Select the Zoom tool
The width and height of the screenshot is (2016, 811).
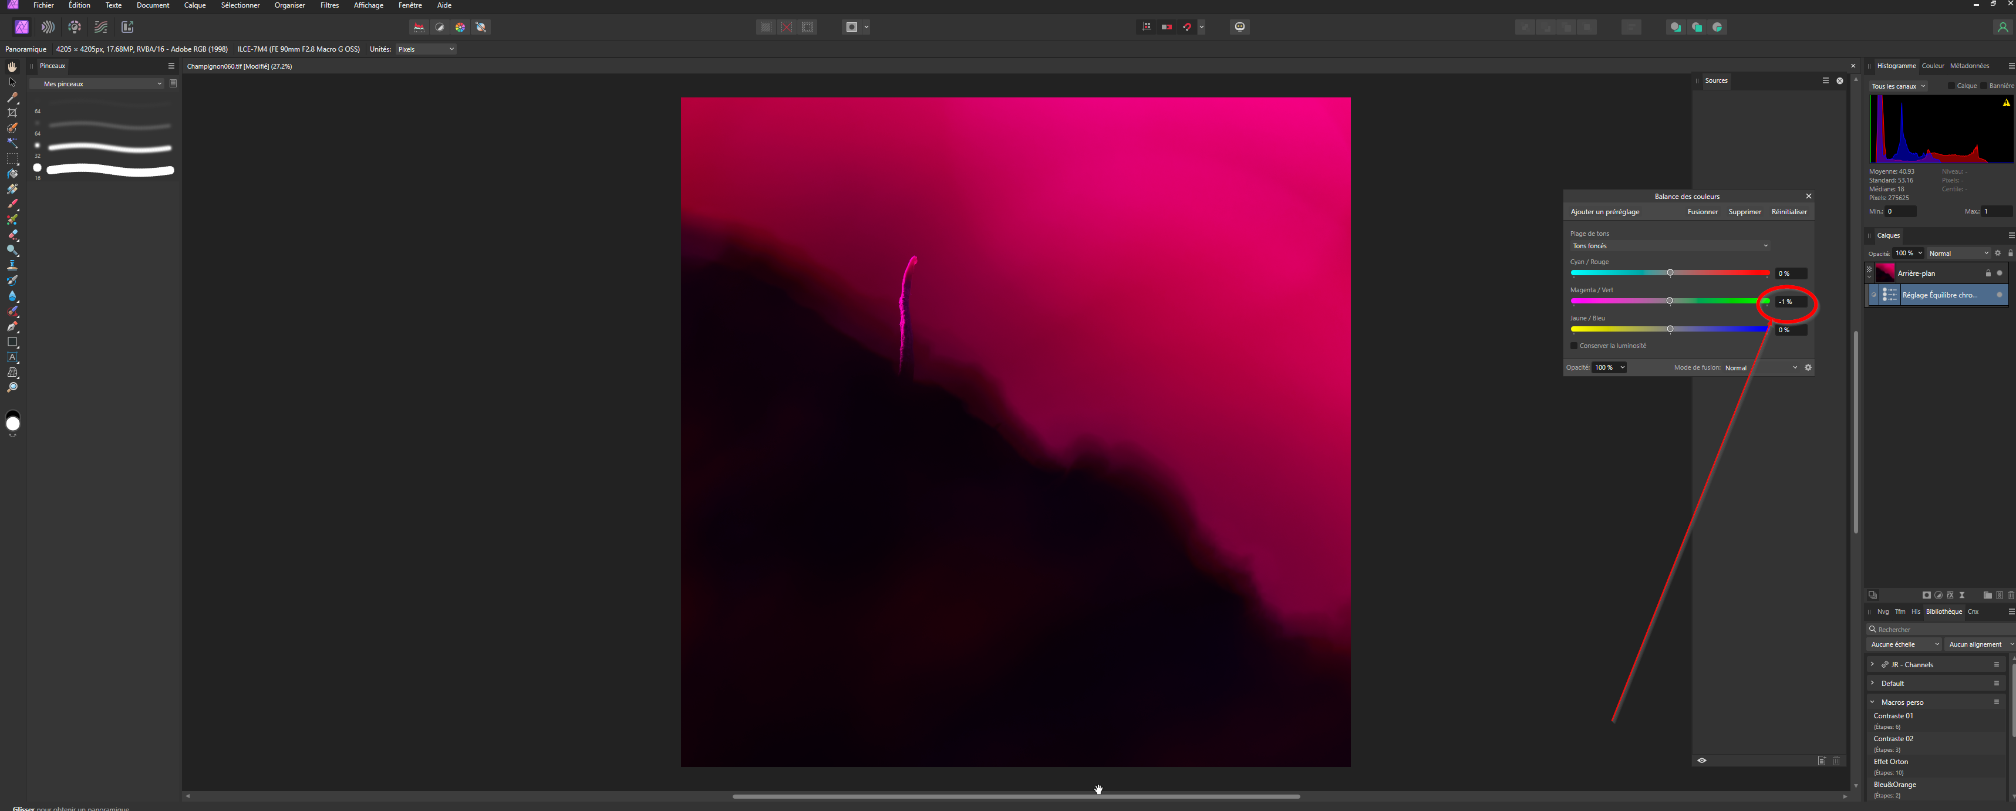click(12, 387)
